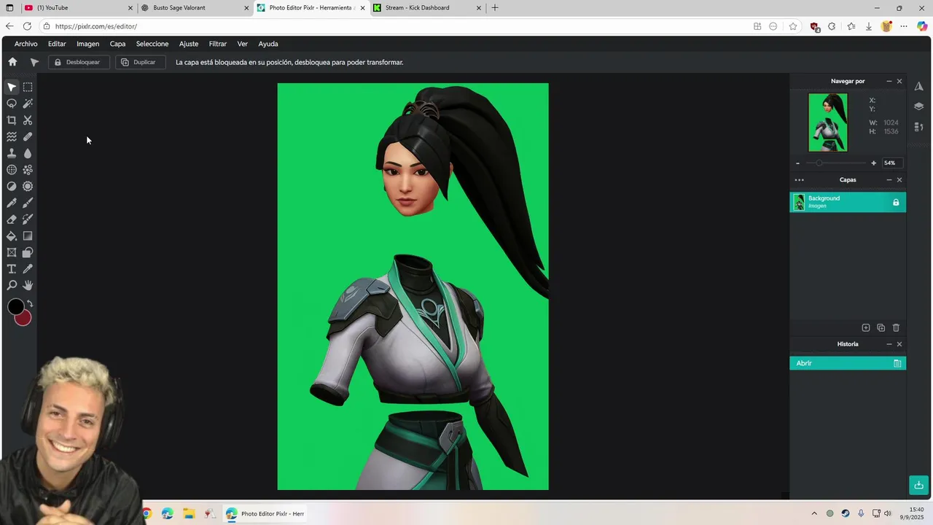Select the Sponge/Color tool
Image resolution: width=933 pixels, height=525 pixels.
28,186
